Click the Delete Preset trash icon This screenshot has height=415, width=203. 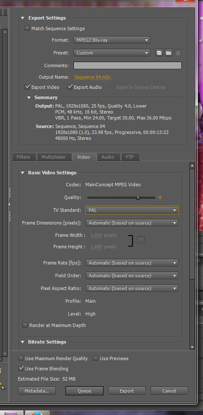pos(178,53)
